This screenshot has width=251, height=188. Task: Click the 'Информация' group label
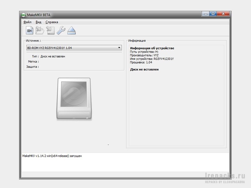click(x=137, y=41)
